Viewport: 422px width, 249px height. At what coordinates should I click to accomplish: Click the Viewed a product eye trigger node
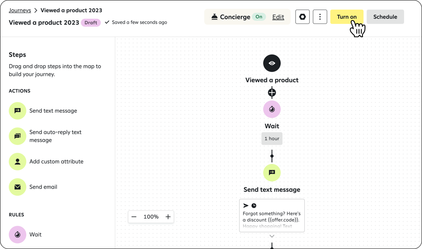tap(272, 63)
